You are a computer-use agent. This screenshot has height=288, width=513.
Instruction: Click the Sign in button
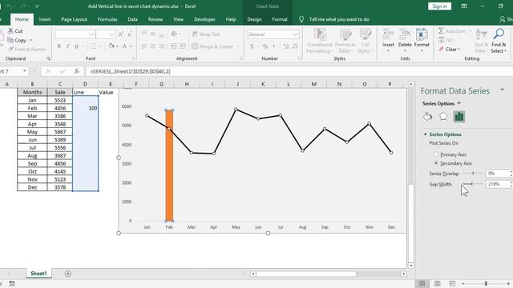pos(439,6)
